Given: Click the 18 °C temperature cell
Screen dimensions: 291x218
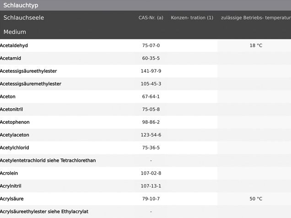Looking at the screenshot, I should click(256, 46).
